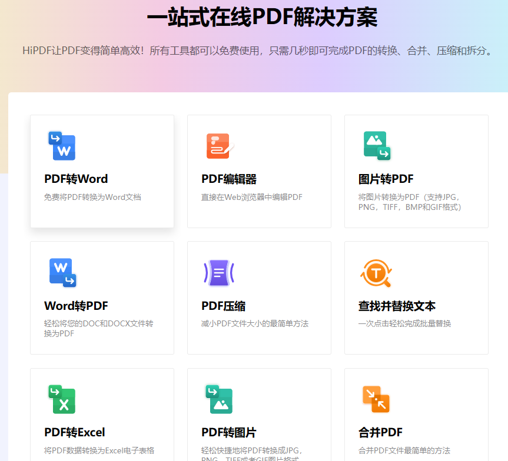Select the 查找并替换文本 magnifier icon

point(376,272)
